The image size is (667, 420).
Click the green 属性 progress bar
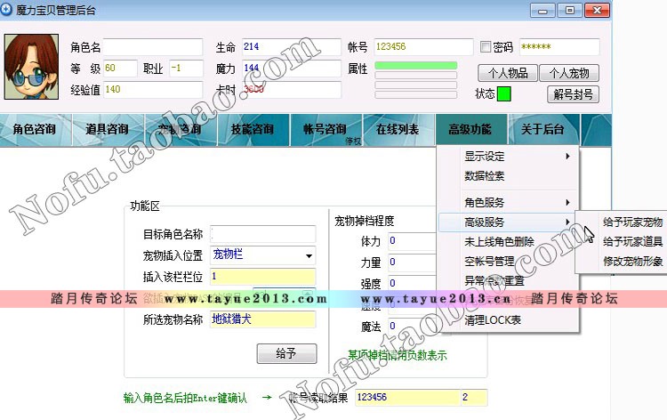click(415, 65)
